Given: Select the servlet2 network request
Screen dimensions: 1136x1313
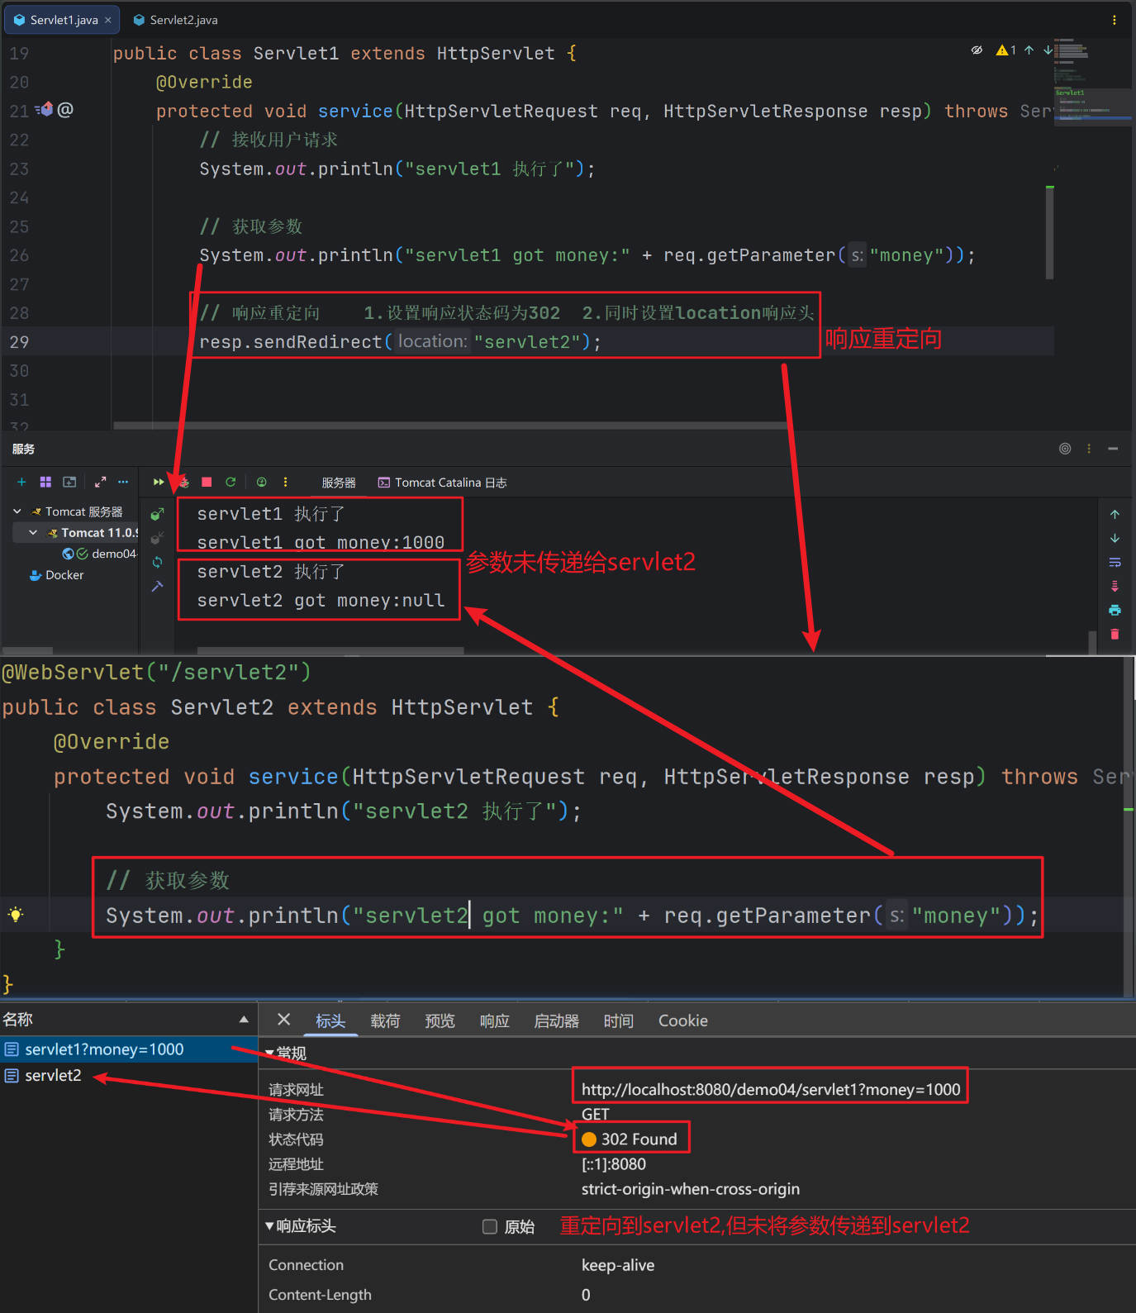Looking at the screenshot, I should click(x=53, y=1075).
